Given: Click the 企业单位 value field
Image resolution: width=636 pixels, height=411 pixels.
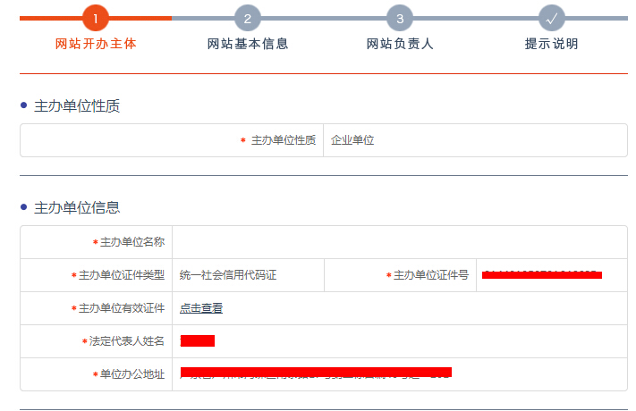Looking at the screenshot, I should (352, 140).
